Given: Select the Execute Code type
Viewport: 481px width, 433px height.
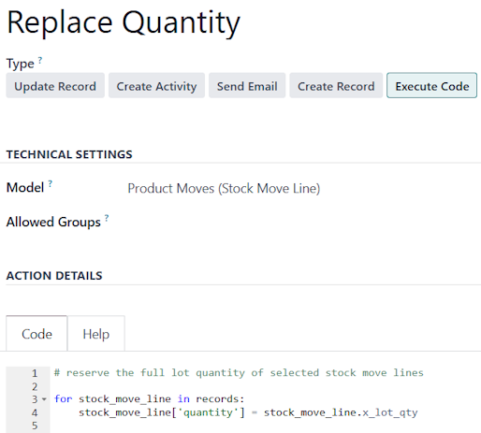Looking at the screenshot, I should pos(432,86).
